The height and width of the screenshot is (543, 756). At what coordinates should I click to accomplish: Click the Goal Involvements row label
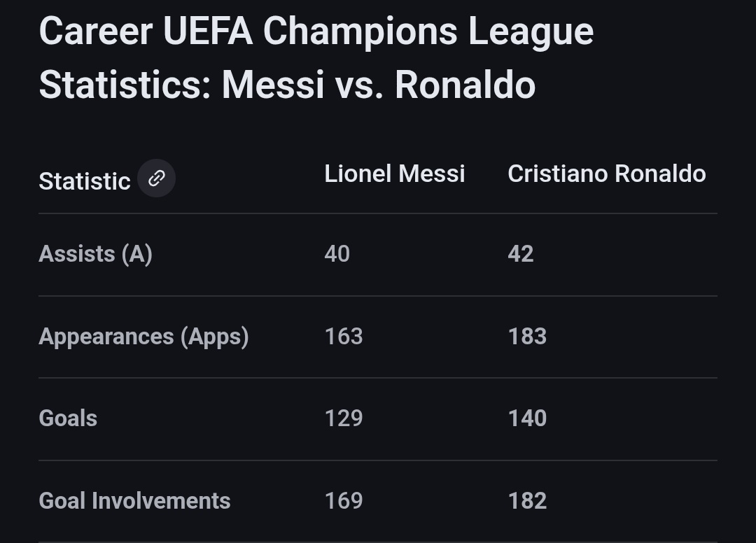tap(134, 500)
